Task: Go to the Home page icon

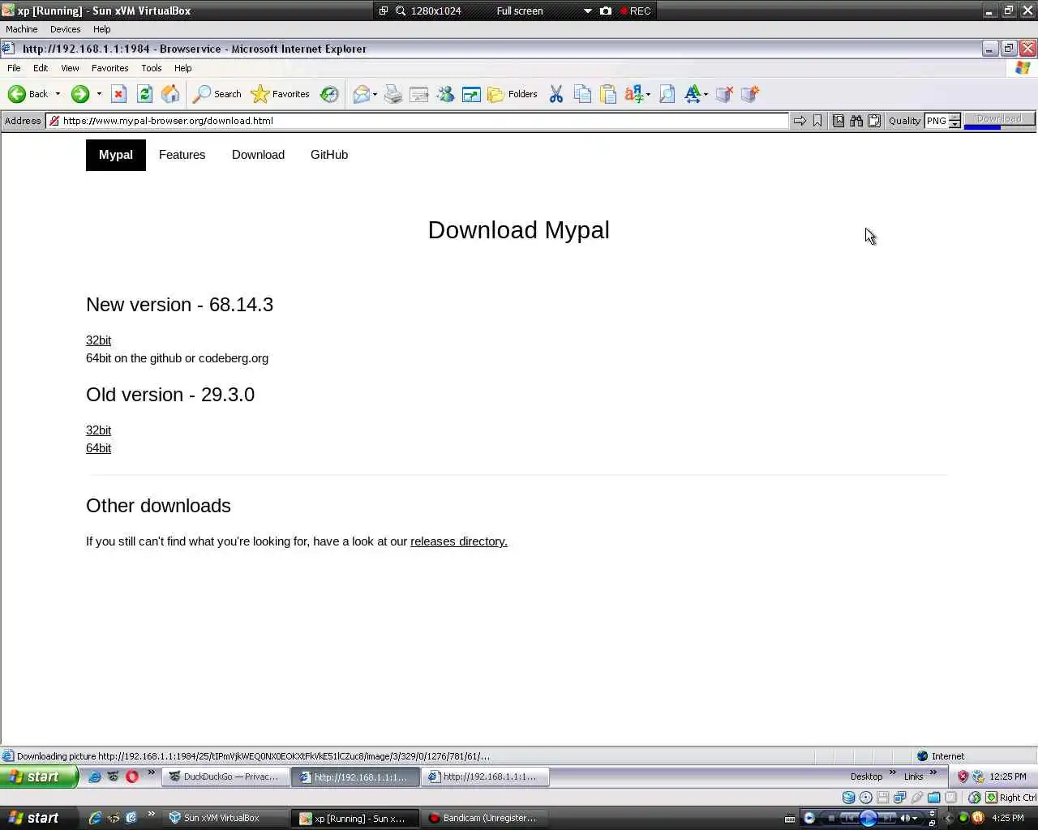Action: coord(170,94)
